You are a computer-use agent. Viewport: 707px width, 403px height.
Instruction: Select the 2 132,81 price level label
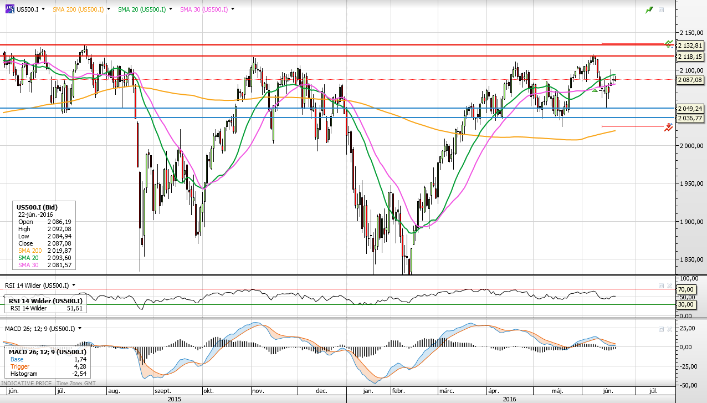point(691,45)
